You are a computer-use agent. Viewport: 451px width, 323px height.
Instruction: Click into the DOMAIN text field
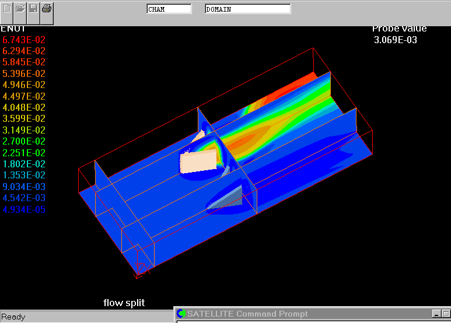click(x=247, y=9)
